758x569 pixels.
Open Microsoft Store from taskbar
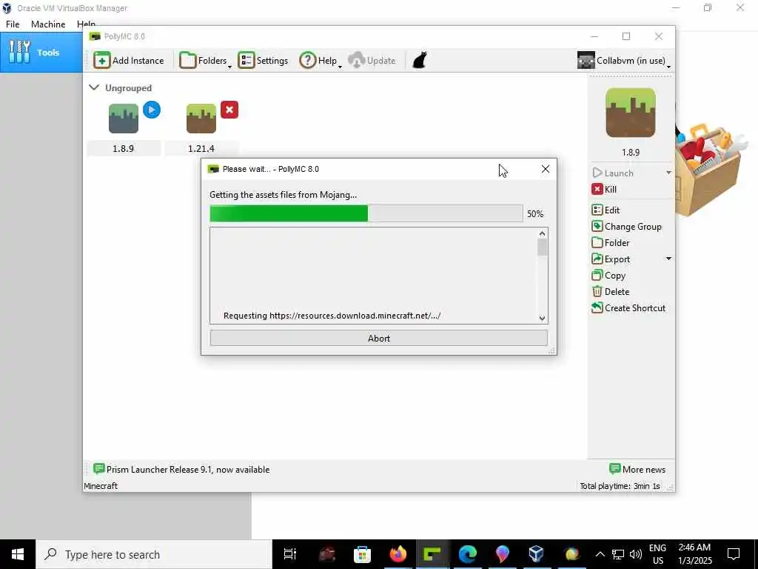point(362,554)
